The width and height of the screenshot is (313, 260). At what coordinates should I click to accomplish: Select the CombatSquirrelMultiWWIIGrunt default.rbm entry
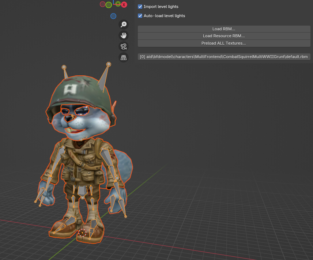(x=224, y=57)
